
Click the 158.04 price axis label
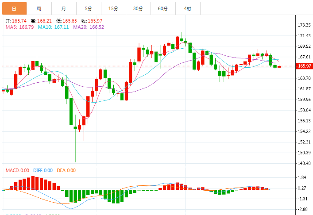coord(304,110)
